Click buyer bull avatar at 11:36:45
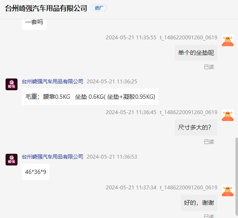This screenshot has width=238, height=218. [x=227, y=115]
